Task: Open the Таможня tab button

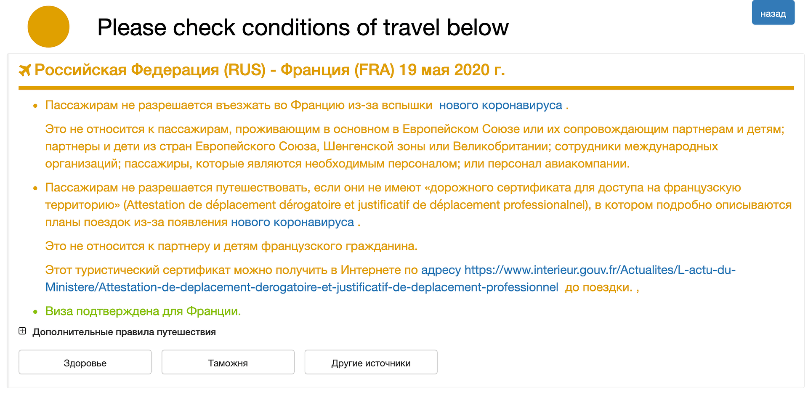Action: click(228, 362)
